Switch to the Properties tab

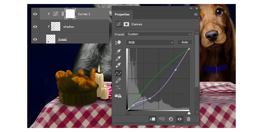tap(122, 14)
